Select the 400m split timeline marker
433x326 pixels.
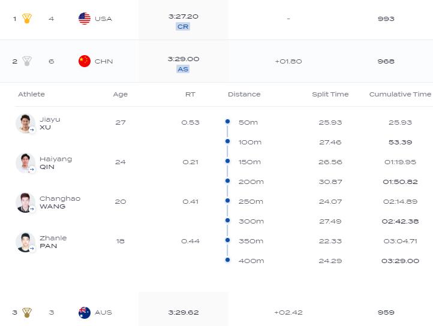tap(227, 259)
